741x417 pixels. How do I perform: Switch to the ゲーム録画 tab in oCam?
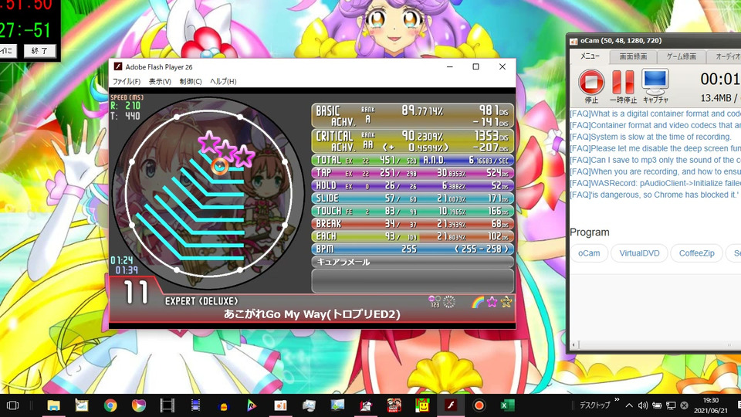click(681, 56)
